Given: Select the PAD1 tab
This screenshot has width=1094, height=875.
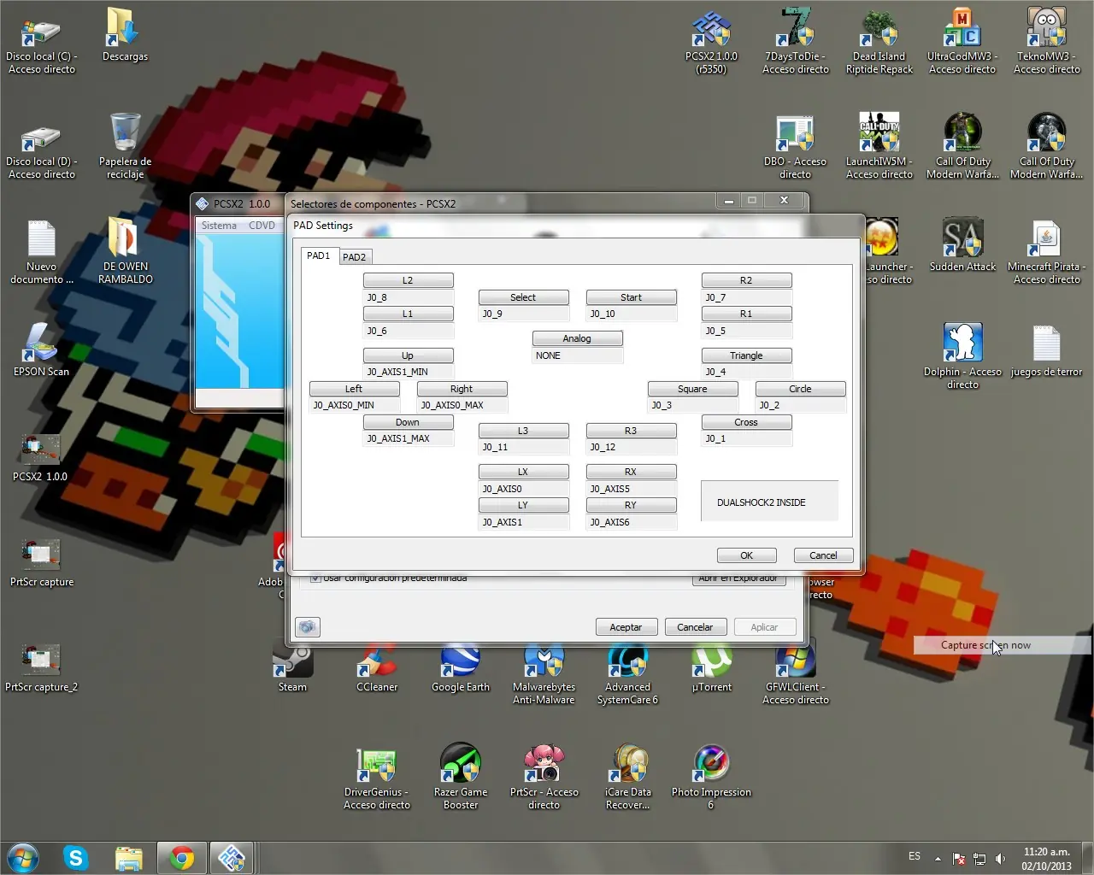Looking at the screenshot, I should click(x=319, y=255).
